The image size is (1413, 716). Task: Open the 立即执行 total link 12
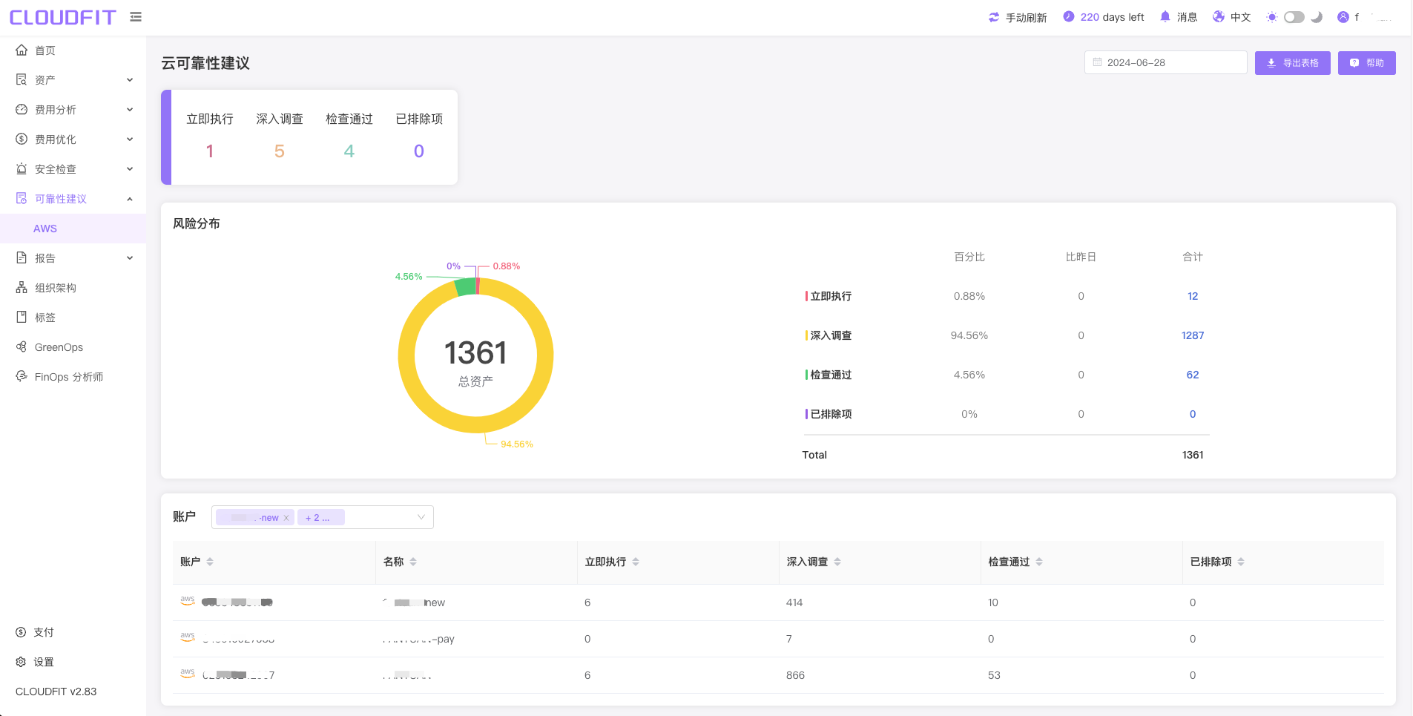coord(1192,296)
